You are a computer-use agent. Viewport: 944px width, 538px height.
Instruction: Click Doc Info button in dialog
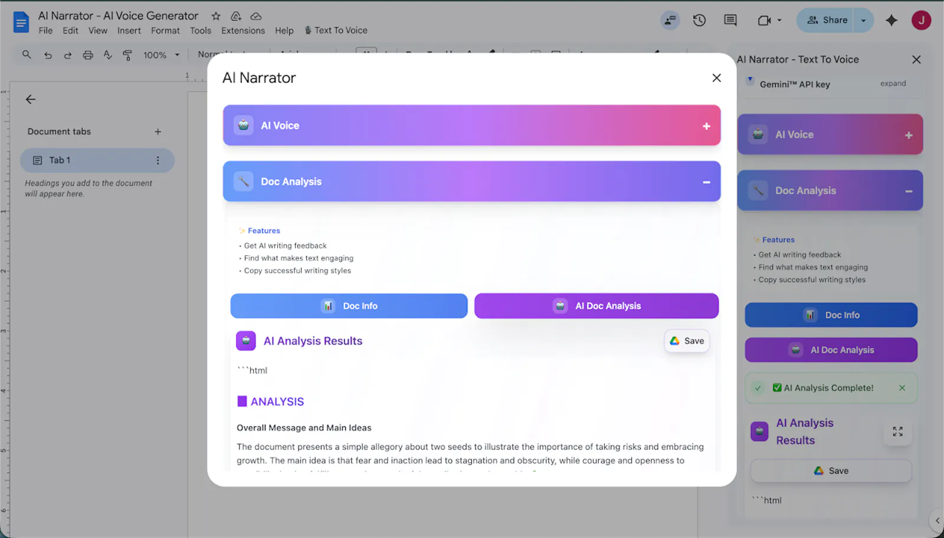349,306
